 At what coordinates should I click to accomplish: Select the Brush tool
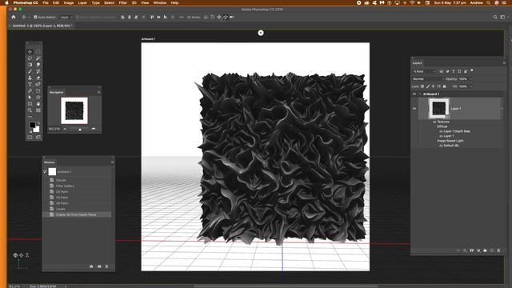click(x=30, y=71)
